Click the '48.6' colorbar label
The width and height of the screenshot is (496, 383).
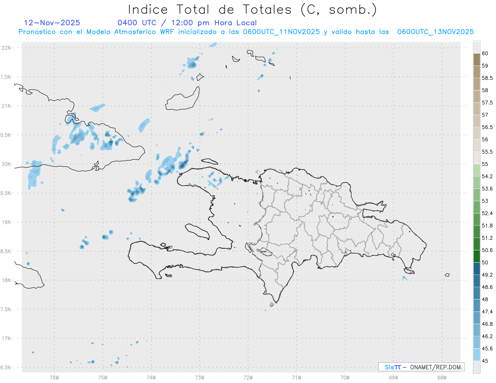488,287
